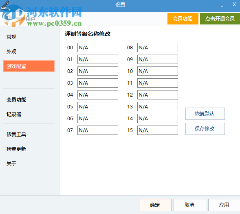240x214 pixels.
Task: Click the level 06 name field
Action: (98, 118)
